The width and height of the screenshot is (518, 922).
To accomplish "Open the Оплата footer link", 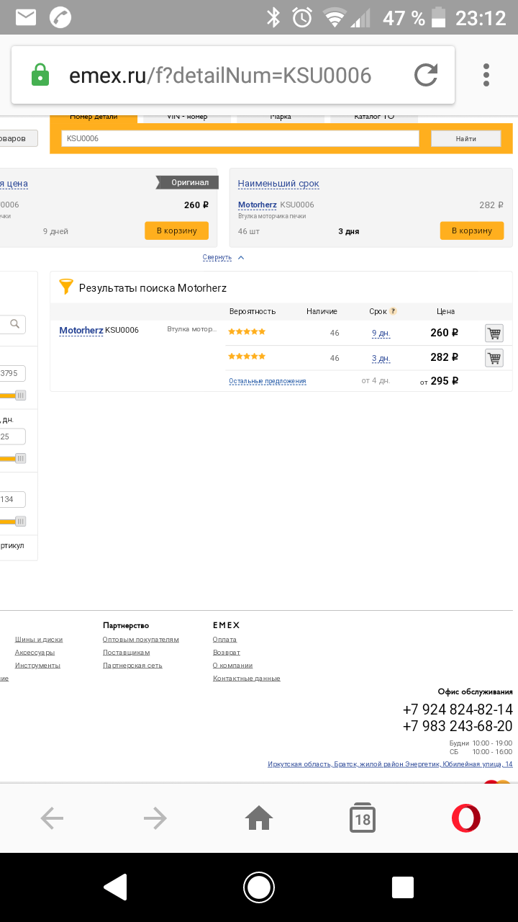I will pyautogui.click(x=224, y=640).
